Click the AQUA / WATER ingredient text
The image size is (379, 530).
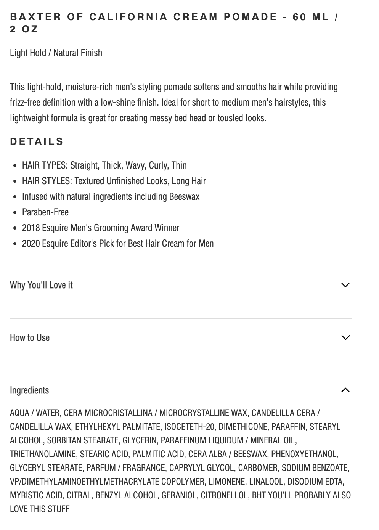coord(35,413)
